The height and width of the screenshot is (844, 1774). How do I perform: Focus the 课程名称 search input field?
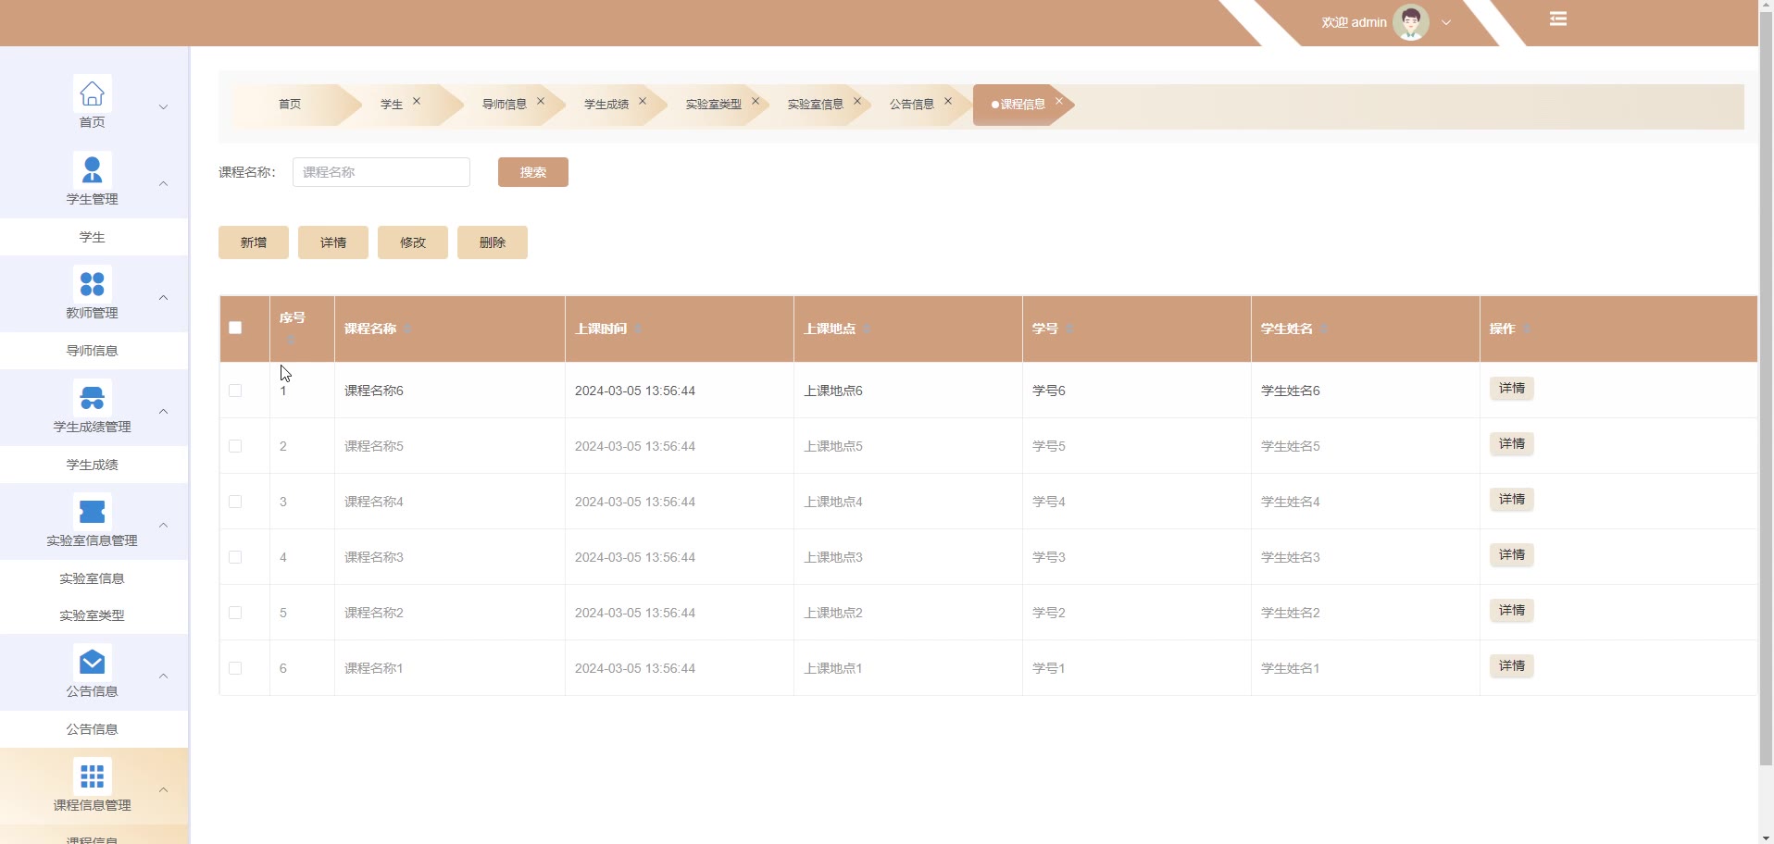(381, 172)
